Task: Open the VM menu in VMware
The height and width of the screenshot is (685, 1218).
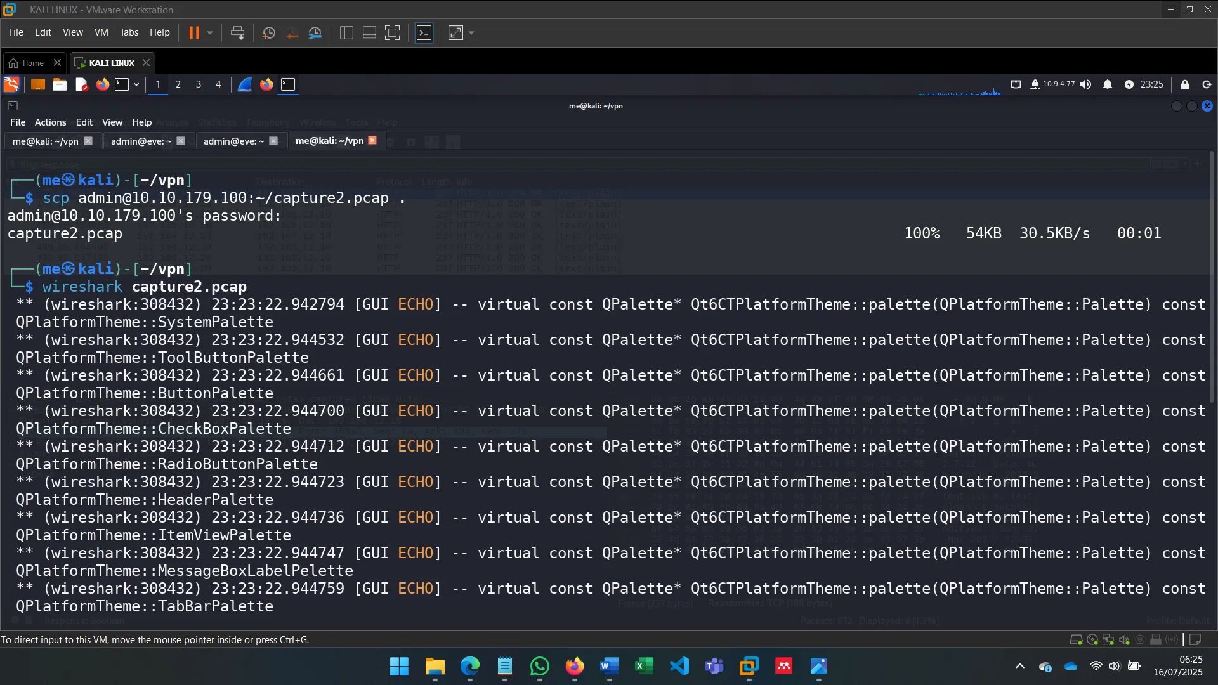Action: click(101, 32)
